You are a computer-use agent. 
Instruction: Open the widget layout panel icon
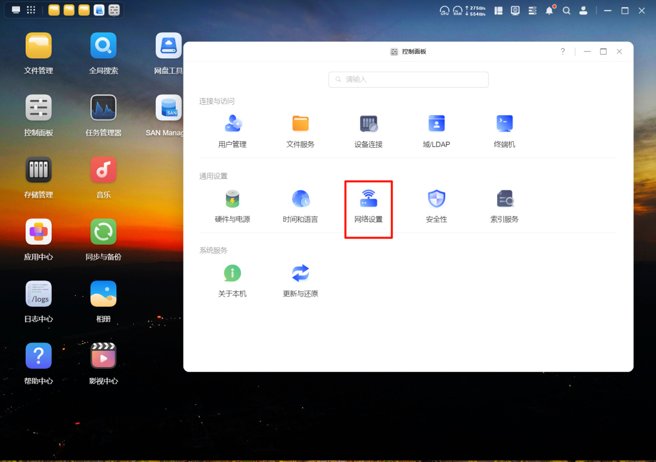(x=498, y=10)
